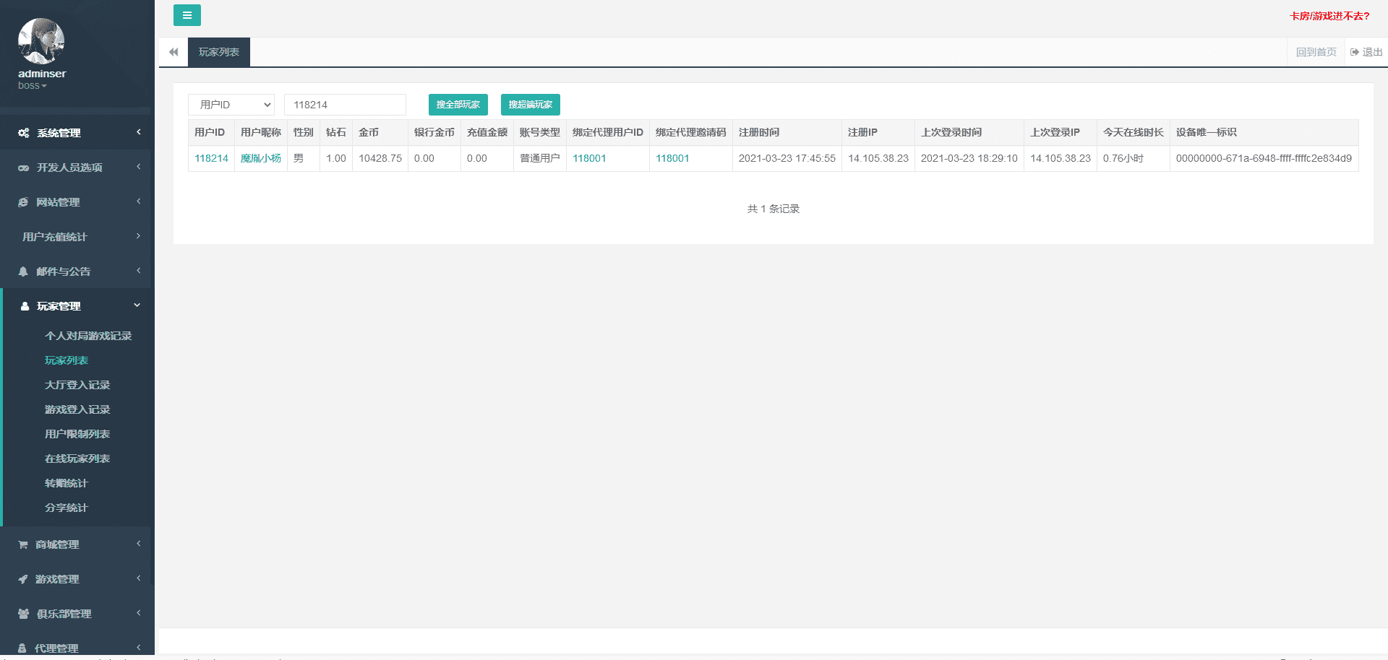Click the 商城管理 shopping cart icon

23,544
